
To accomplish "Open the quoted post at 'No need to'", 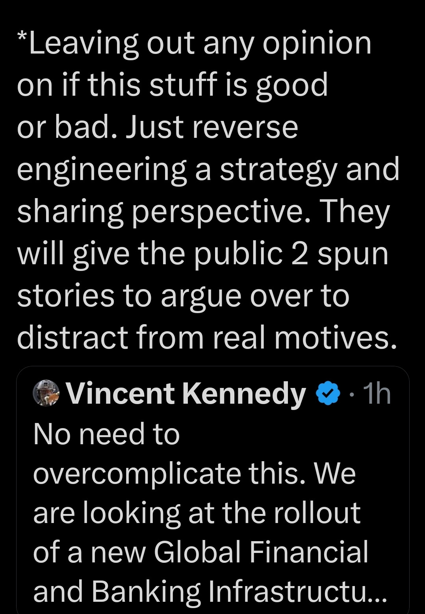I will 106,434.
